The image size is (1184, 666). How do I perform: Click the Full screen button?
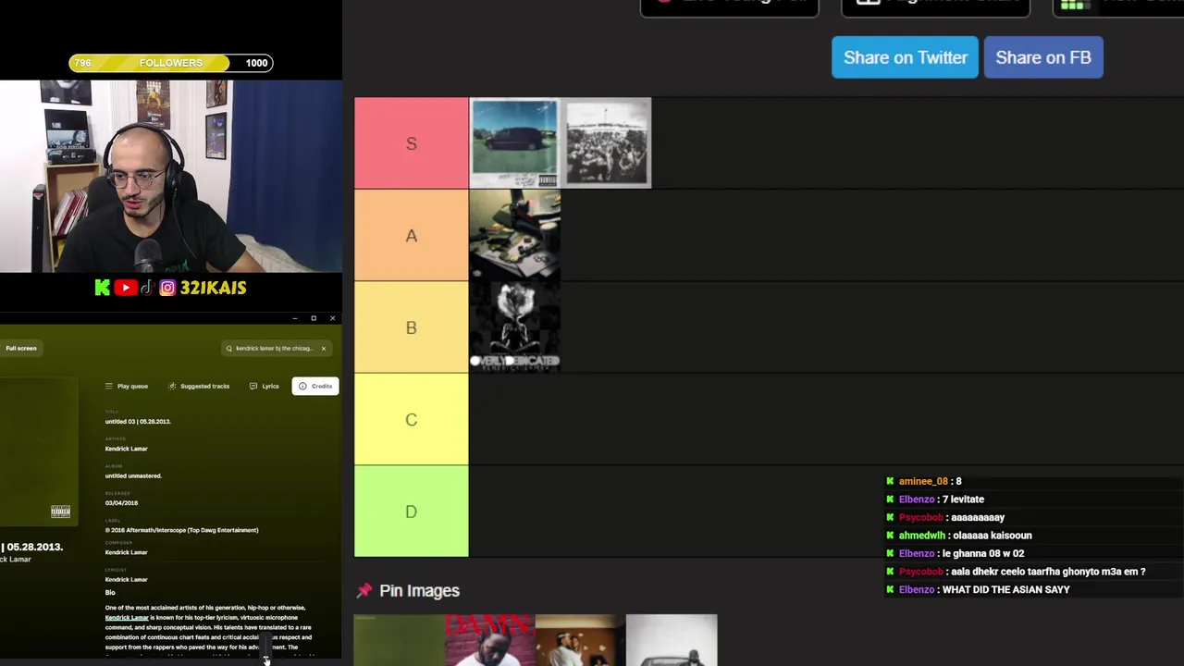tap(21, 348)
